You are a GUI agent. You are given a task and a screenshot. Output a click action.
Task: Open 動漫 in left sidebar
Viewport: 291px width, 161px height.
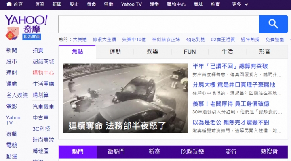pos(11,157)
